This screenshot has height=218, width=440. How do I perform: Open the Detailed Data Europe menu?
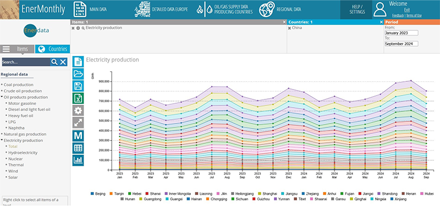(x=161, y=9)
